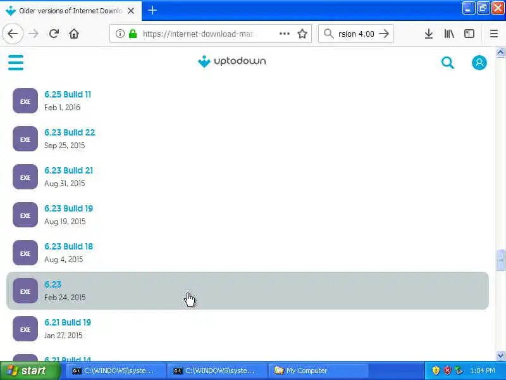506x380 pixels.
Task: Click EXE icon for 6.25 Build 11
Action: (x=25, y=101)
